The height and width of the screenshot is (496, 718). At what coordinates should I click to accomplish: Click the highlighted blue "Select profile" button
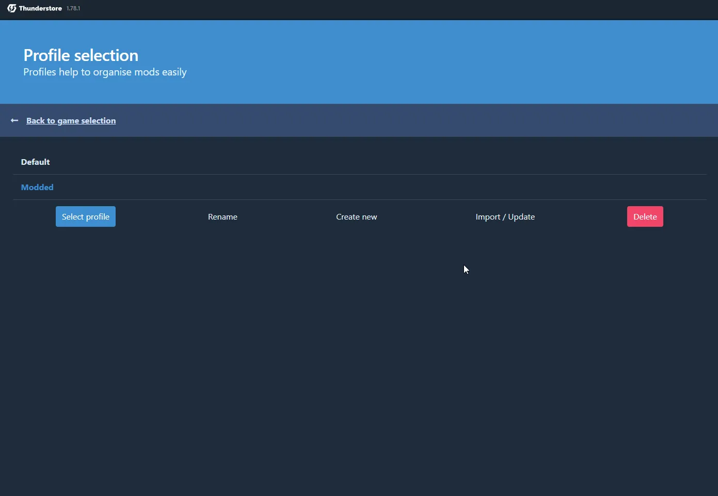point(85,216)
